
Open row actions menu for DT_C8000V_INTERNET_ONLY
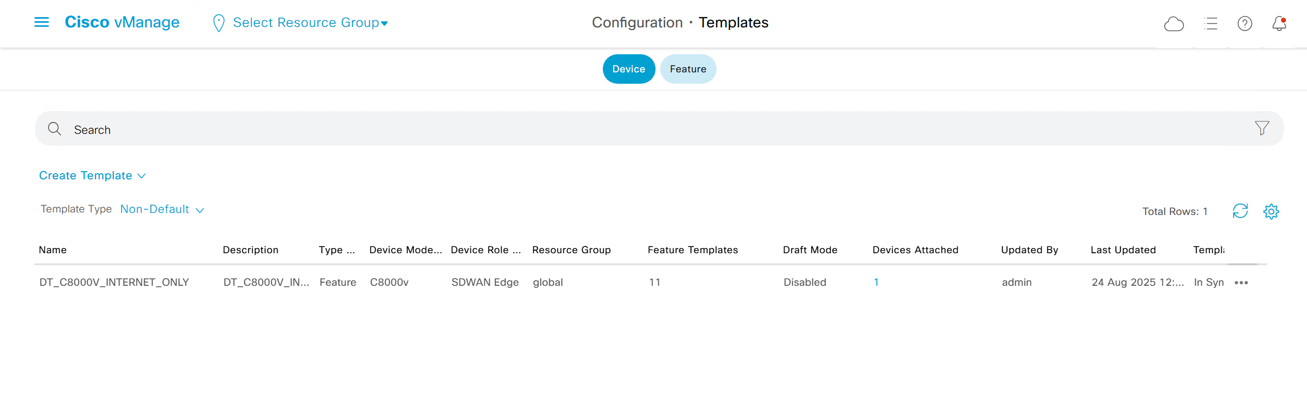[x=1241, y=283]
